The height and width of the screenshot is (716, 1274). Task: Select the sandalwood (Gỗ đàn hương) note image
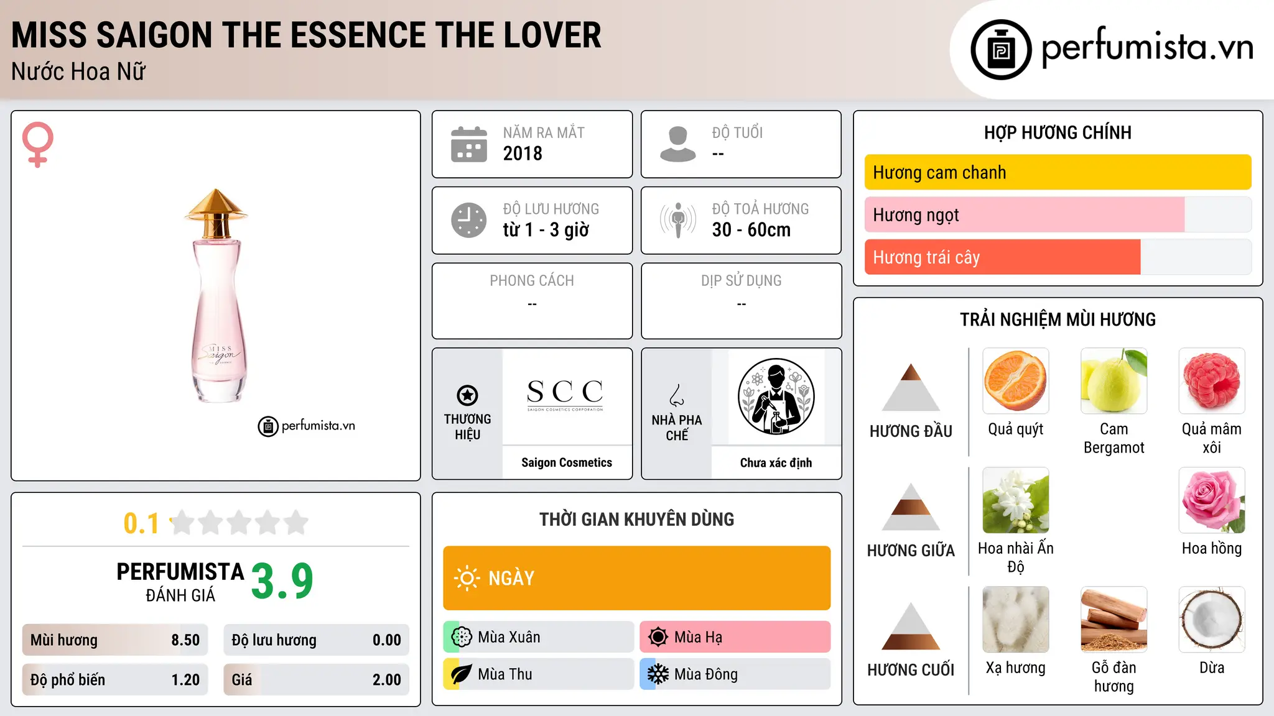pyautogui.click(x=1114, y=620)
